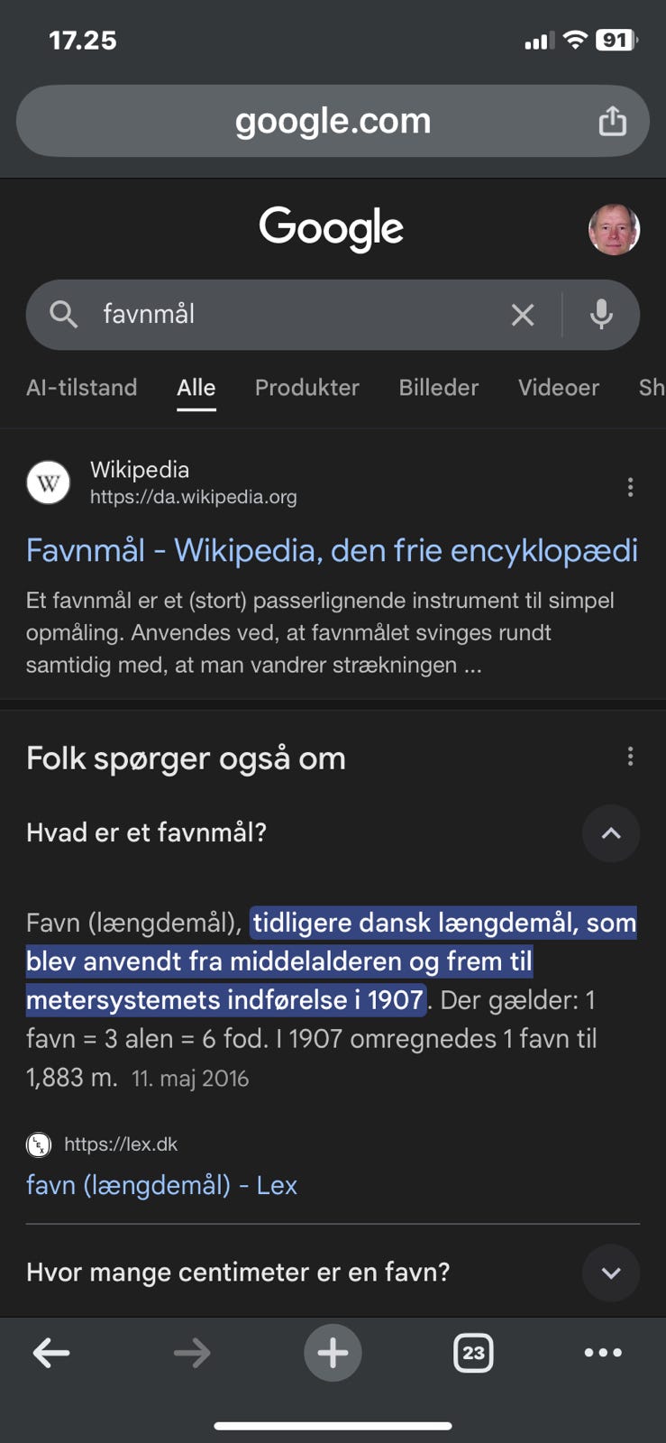Tap the share icon in address bar
Image resolution: width=666 pixels, height=1443 pixels.
[612, 121]
